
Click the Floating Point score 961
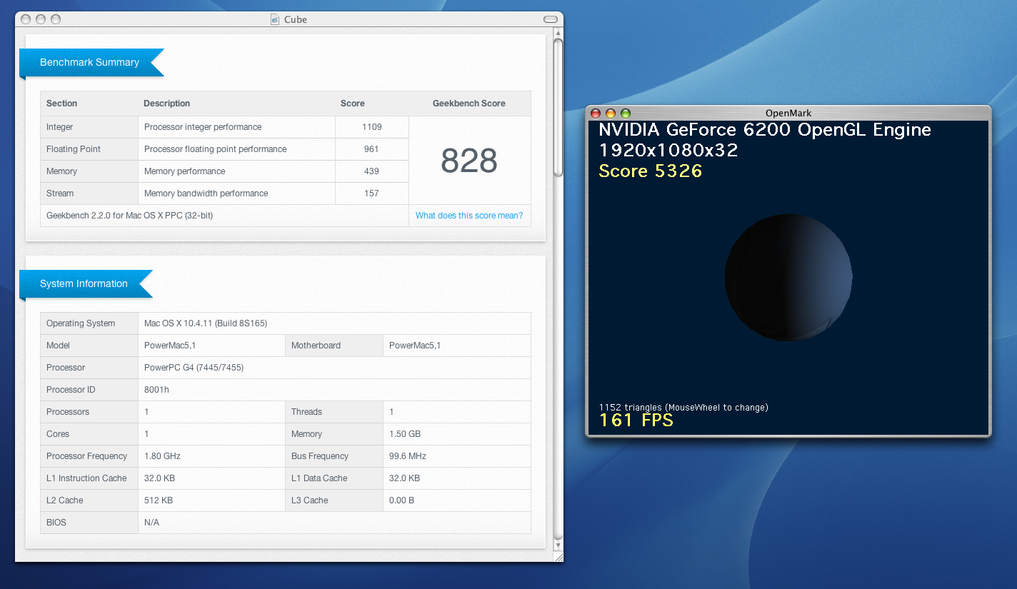tap(372, 149)
